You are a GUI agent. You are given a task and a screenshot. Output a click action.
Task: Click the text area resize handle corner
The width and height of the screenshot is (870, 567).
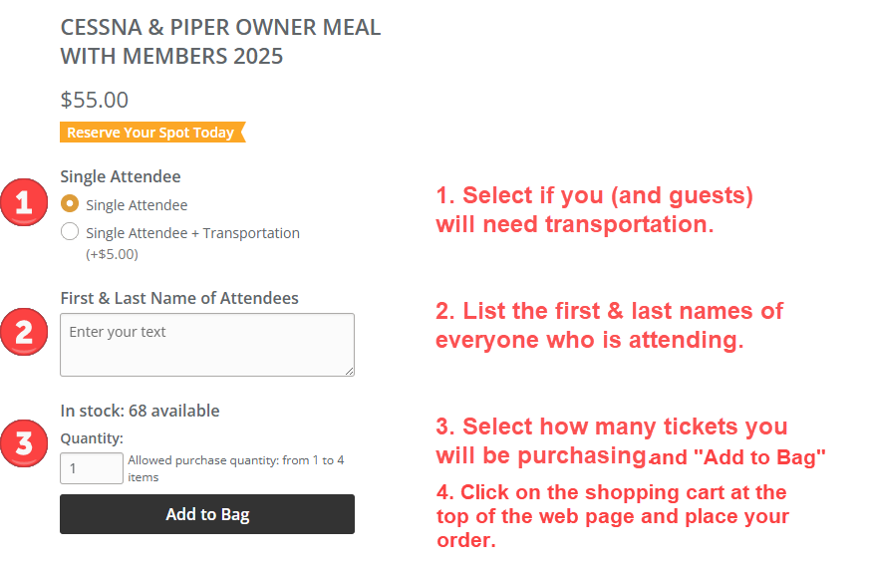(x=349, y=371)
